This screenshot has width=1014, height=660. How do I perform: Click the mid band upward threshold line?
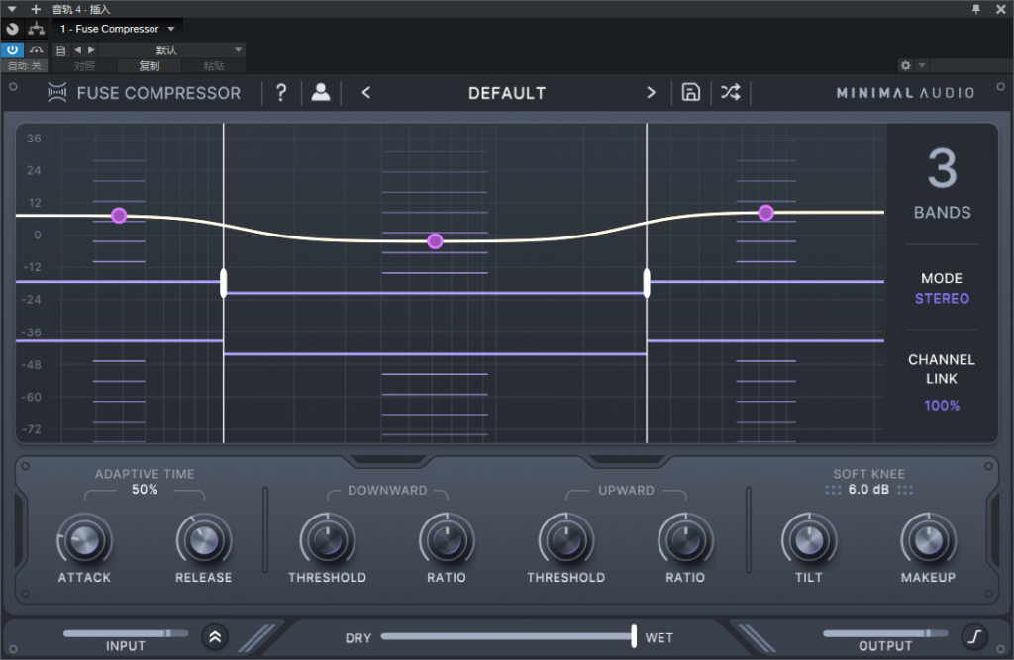(436, 354)
